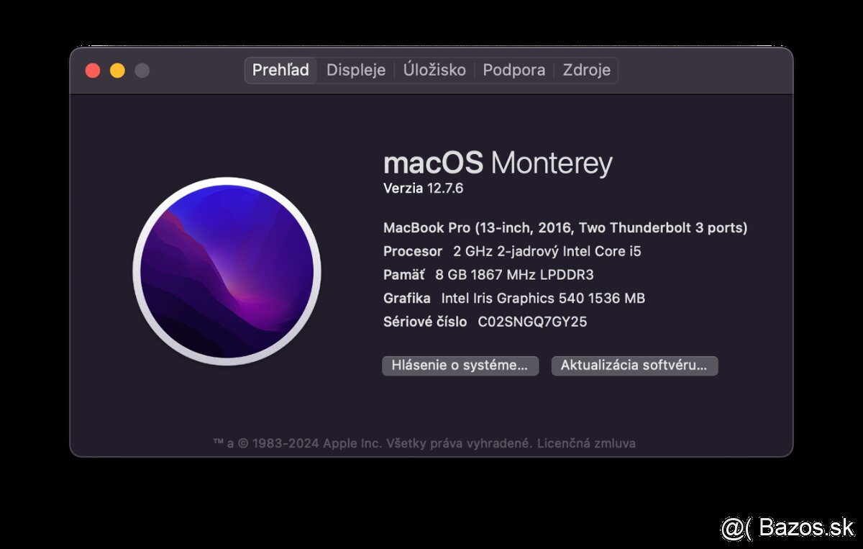
Task: Click the Procesor specification row
Action: tap(511, 251)
